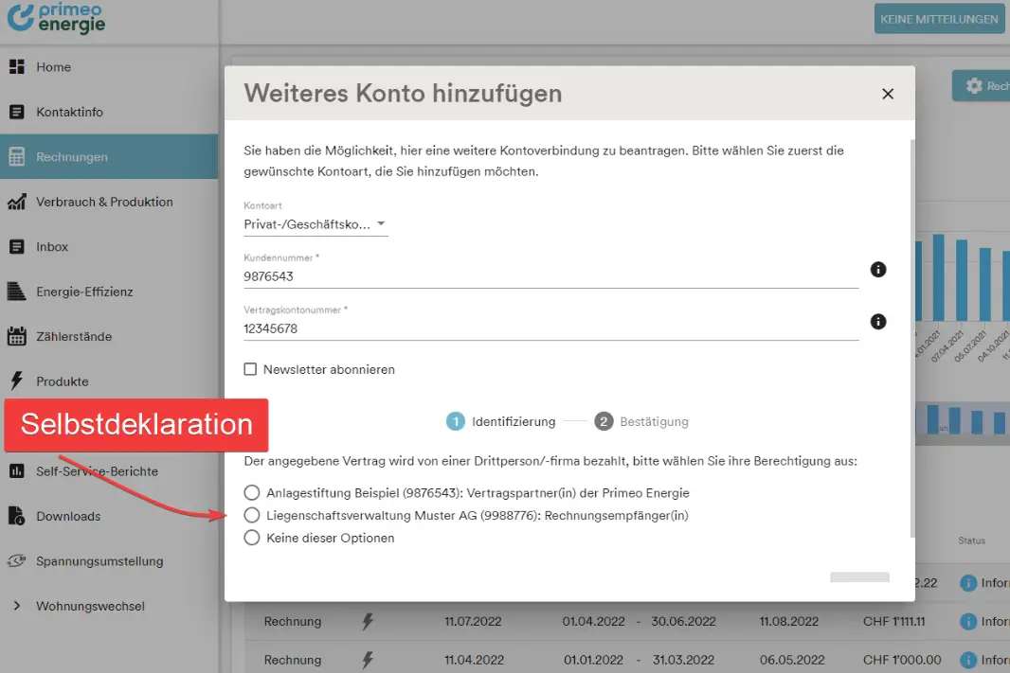Click the info icon beside Kundennummer field
This screenshot has height=673, width=1010.
click(878, 270)
